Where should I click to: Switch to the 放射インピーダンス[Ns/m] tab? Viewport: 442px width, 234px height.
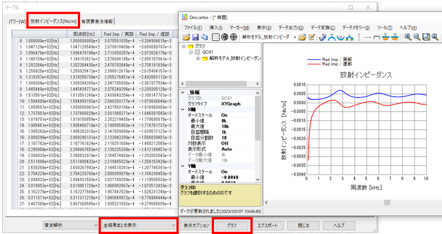coord(55,21)
